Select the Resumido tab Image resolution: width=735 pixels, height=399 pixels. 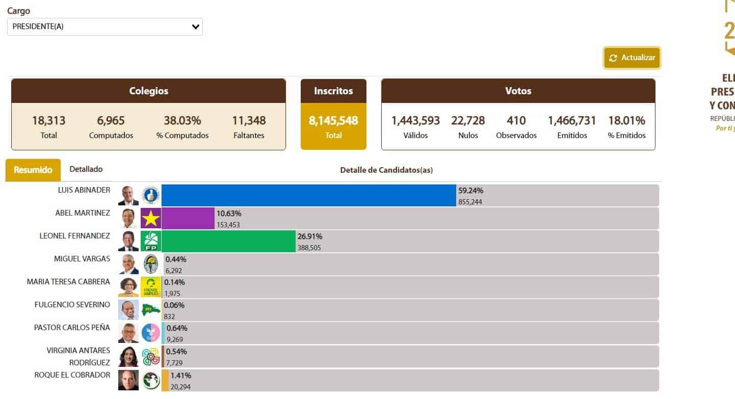[x=33, y=170]
